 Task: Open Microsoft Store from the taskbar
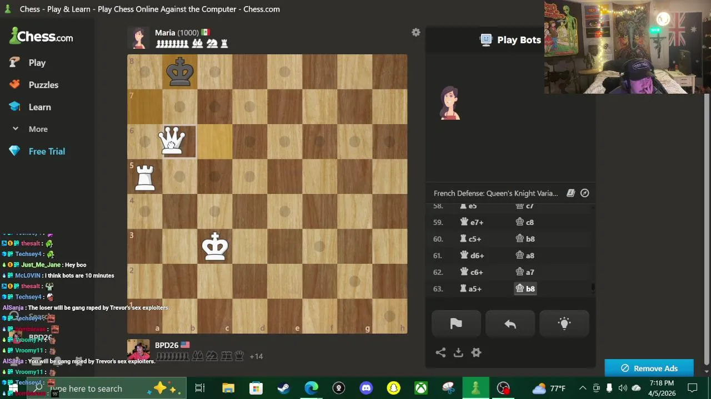[x=256, y=388]
